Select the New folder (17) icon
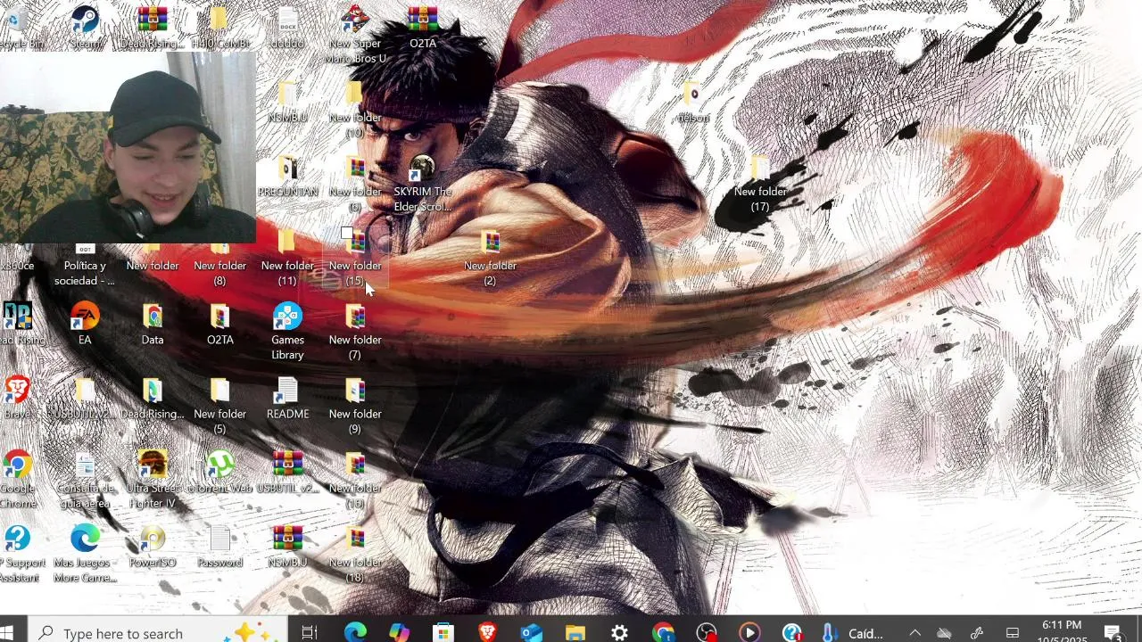1142x642 pixels. [x=760, y=183]
